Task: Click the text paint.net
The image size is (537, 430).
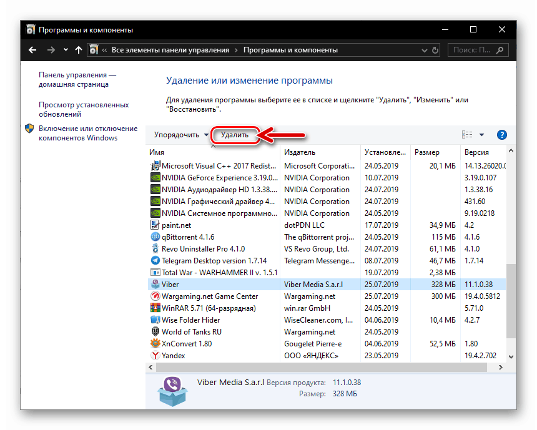Action: (176, 225)
